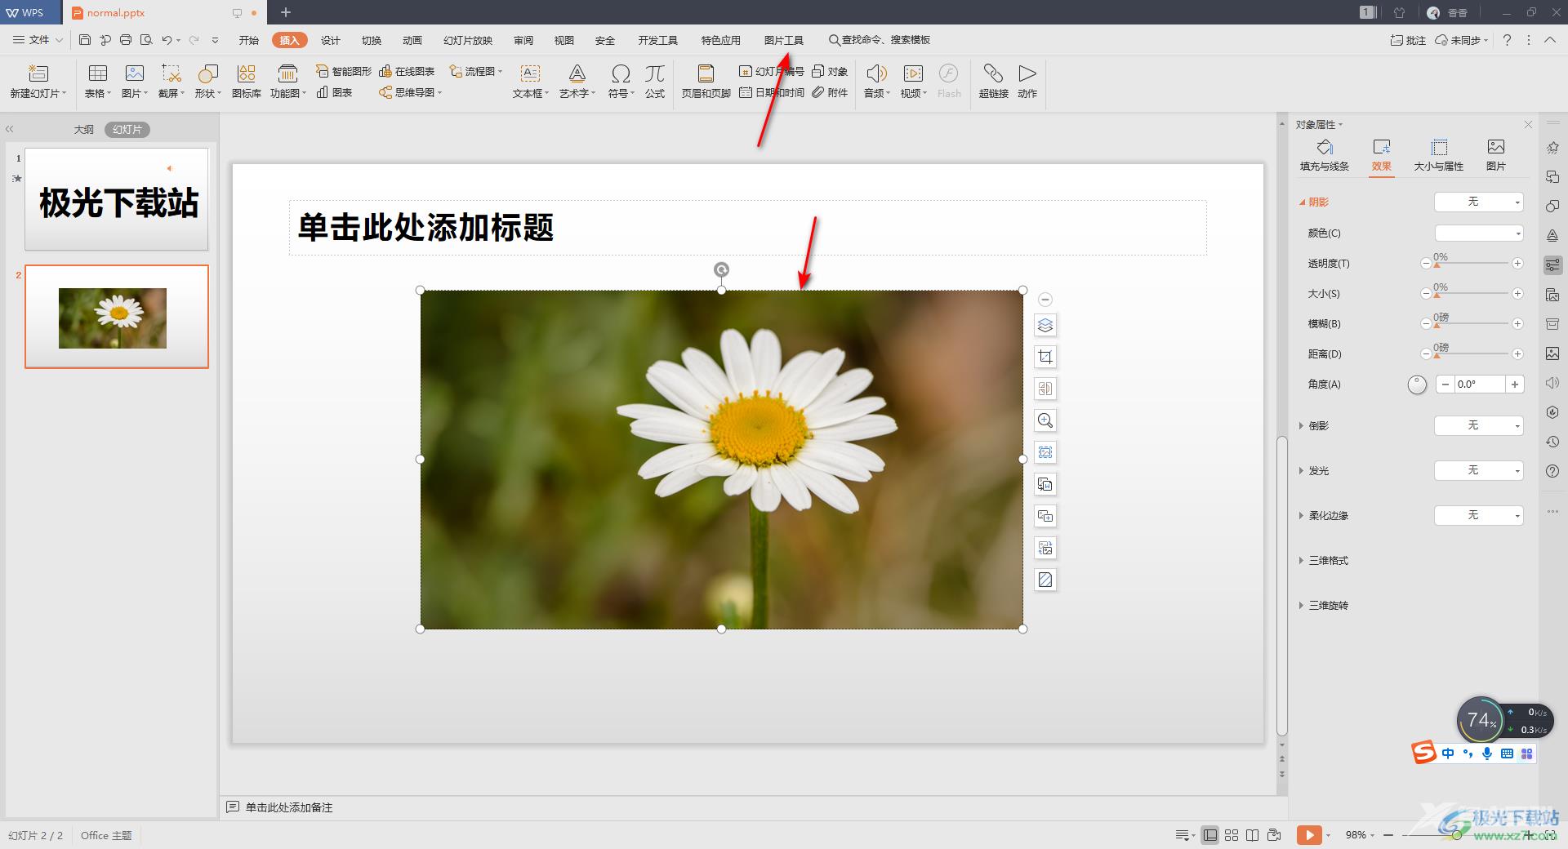1568x849 pixels.
Task: Insert a Chart (图表)
Action: point(335,92)
